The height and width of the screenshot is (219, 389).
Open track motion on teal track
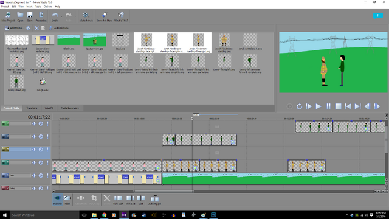[x=34, y=162]
